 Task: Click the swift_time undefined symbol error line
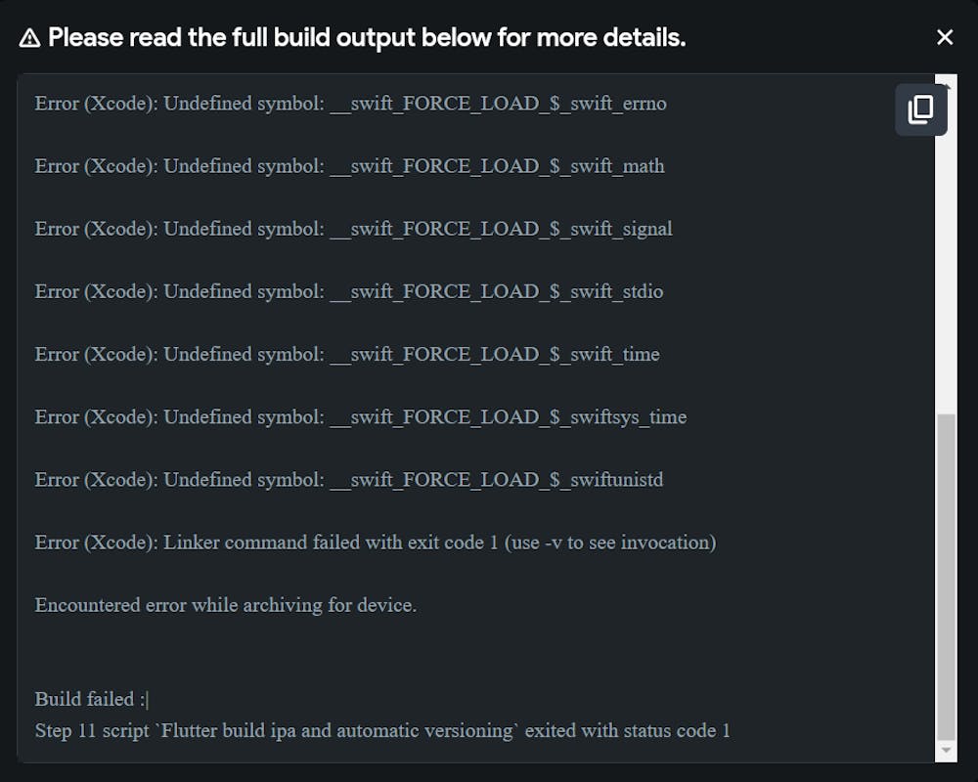[347, 354]
